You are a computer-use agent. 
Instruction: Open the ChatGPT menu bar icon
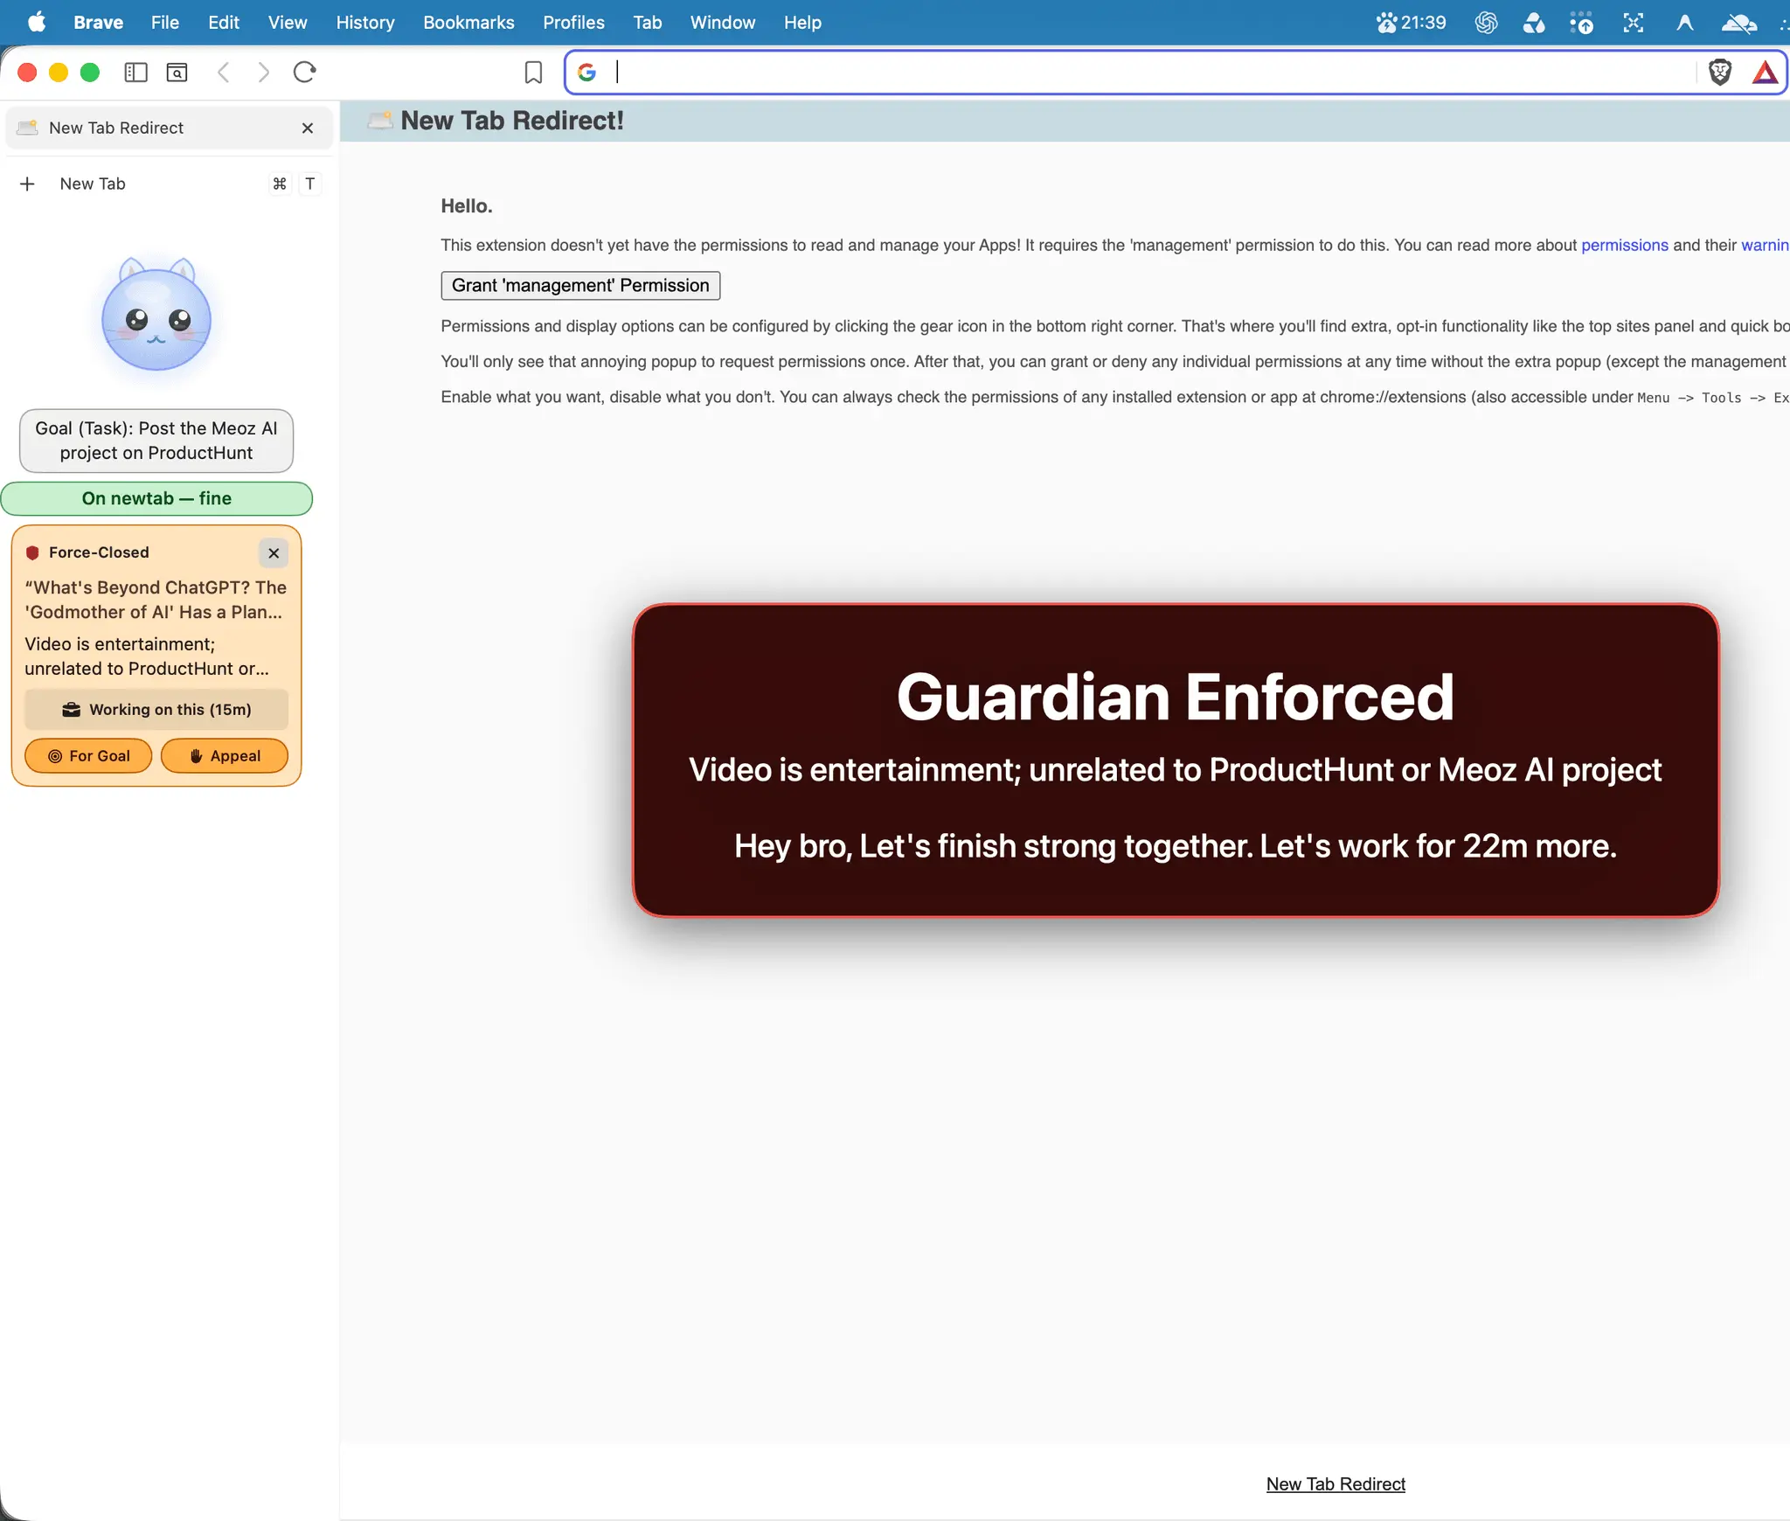coord(1486,23)
